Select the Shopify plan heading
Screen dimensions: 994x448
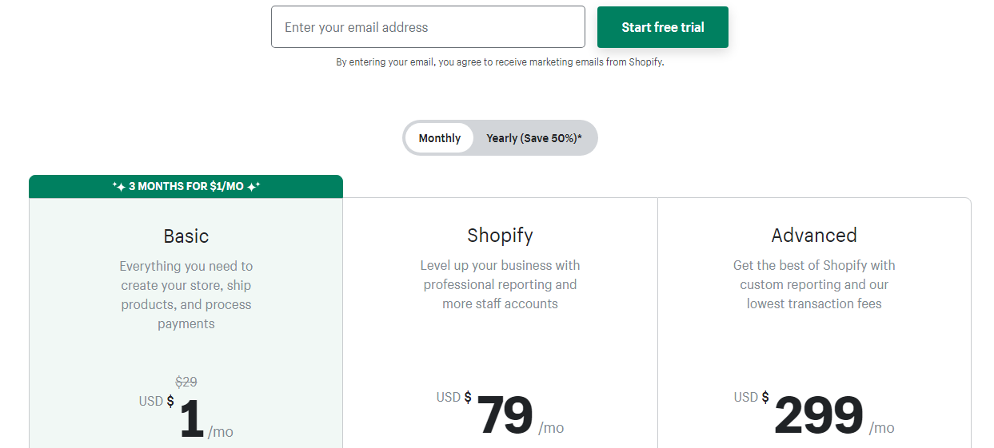(500, 236)
